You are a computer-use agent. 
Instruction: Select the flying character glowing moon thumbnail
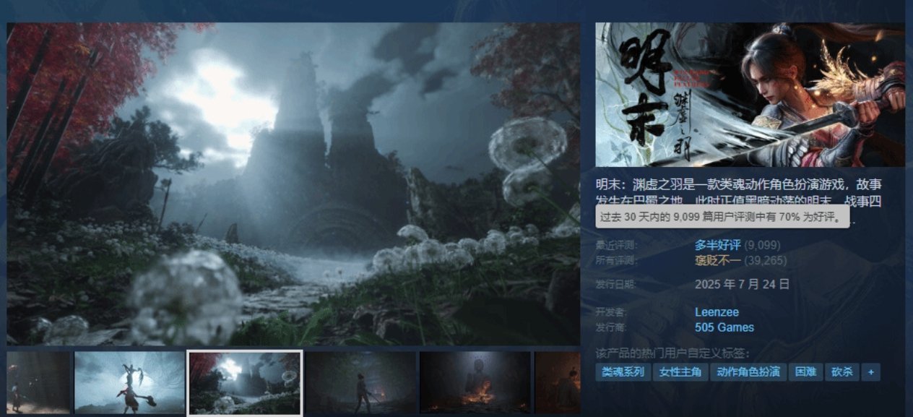coord(129,383)
